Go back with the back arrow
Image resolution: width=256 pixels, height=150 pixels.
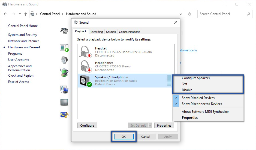click(x=5, y=14)
